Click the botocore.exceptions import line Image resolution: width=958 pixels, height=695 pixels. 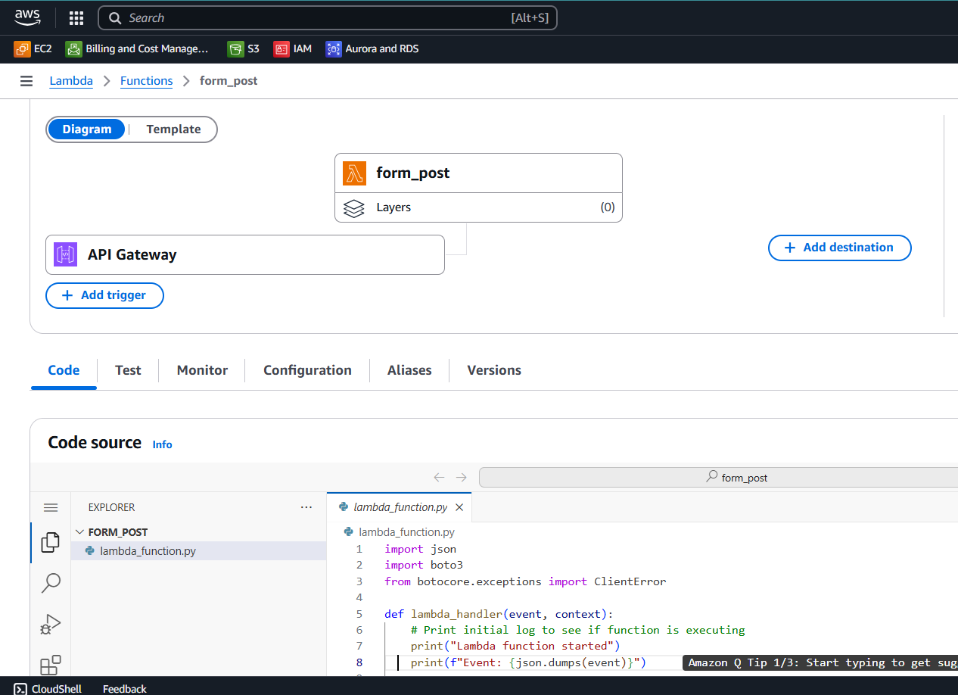click(x=525, y=581)
